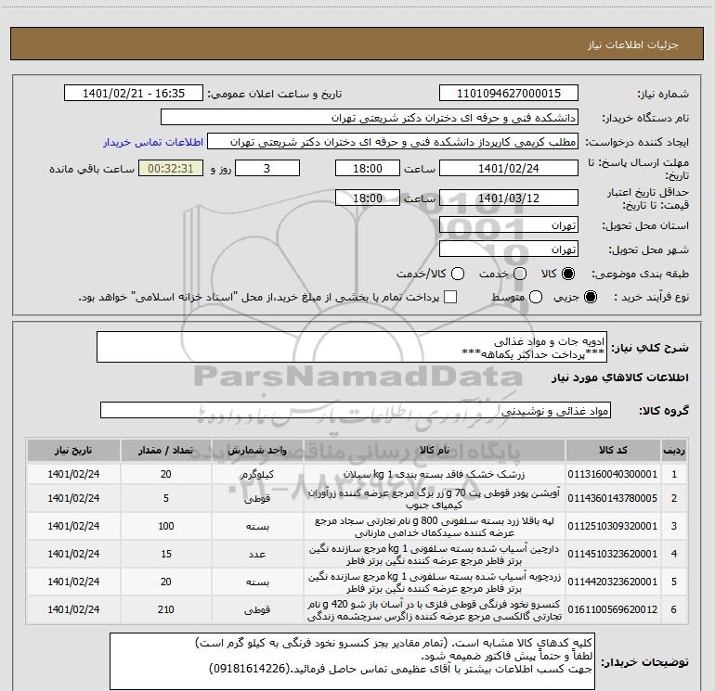Click the عدد unit cell

coord(257,554)
